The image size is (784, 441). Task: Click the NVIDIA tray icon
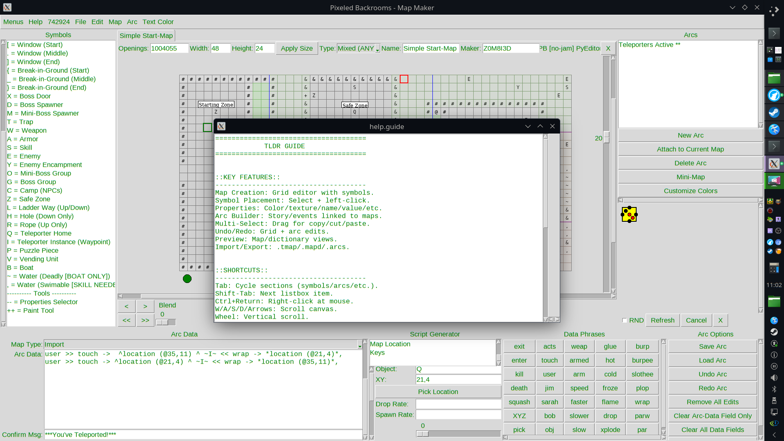[774, 423]
